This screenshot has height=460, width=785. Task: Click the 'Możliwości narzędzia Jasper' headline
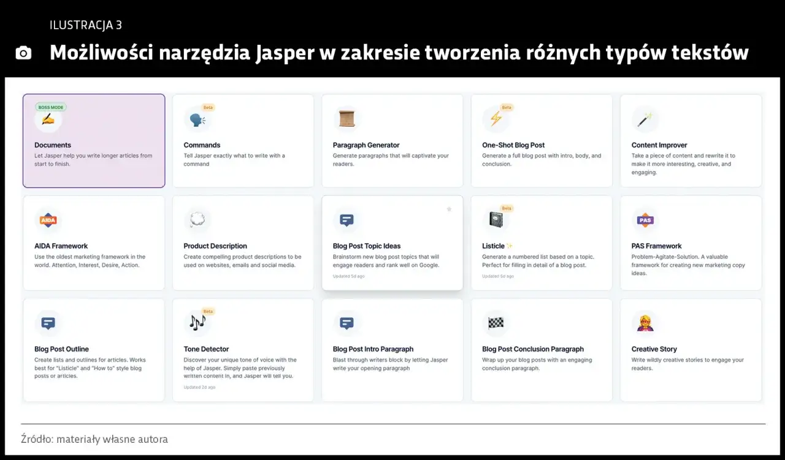(x=399, y=53)
